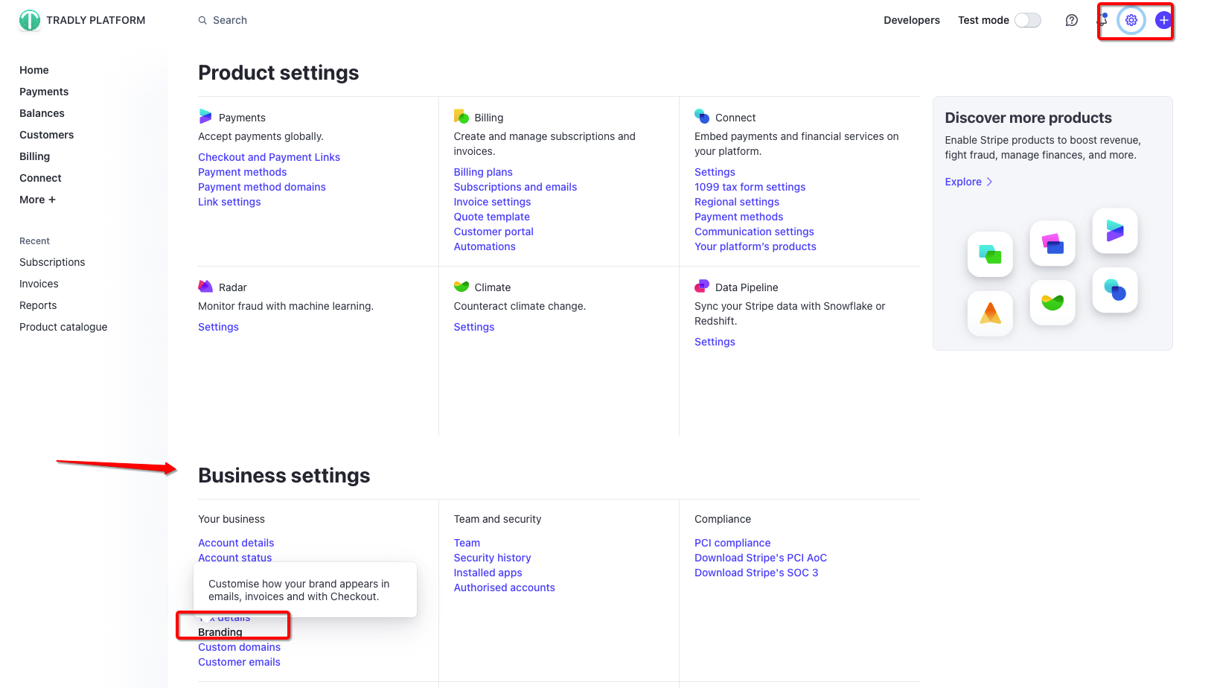Open Customers in the left sidebar
The height and width of the screenshot is (688, 1217).
46,135
